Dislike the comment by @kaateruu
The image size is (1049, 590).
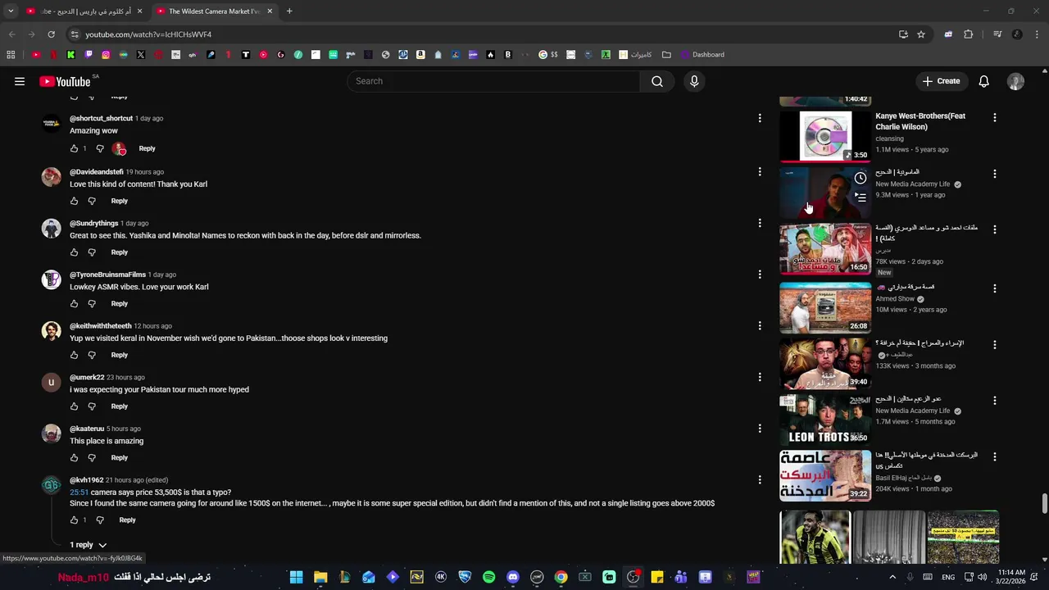click(92, 458)
